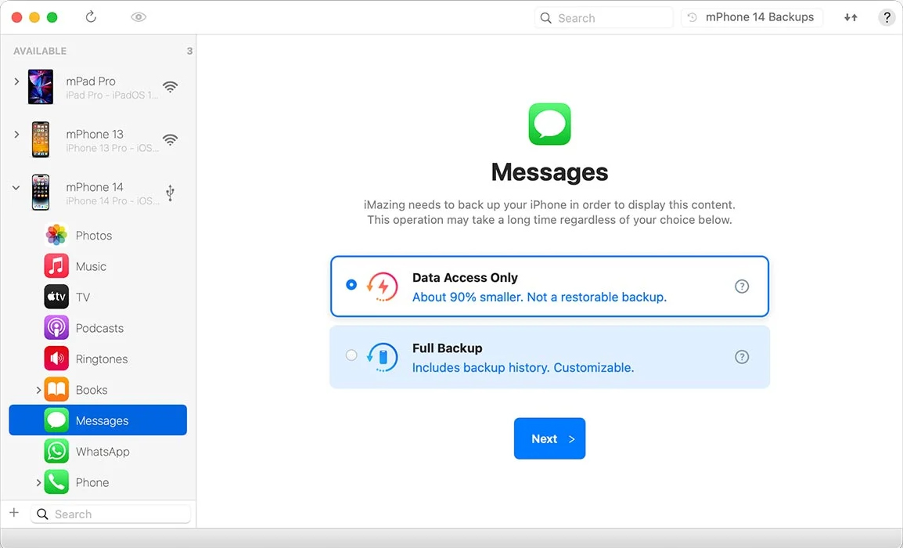Click the Wi-Fi icon beside mPhone 13

point(170,140)
